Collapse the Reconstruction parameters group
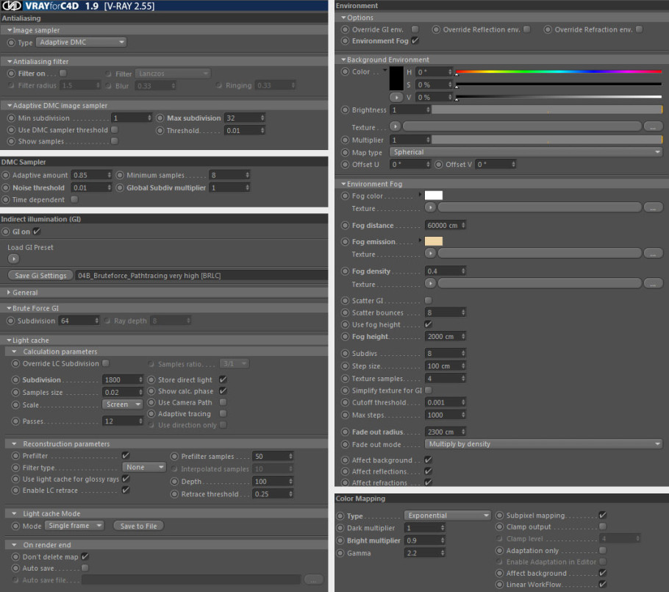The image size is (669, 592). coord(14,444)
